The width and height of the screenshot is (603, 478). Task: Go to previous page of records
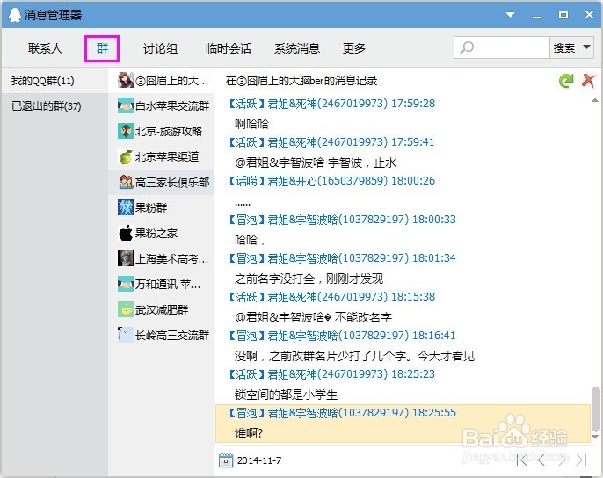[541, 460]
